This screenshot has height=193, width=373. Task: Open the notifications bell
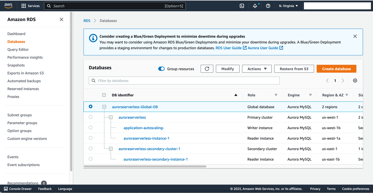[x=255, y=6]
